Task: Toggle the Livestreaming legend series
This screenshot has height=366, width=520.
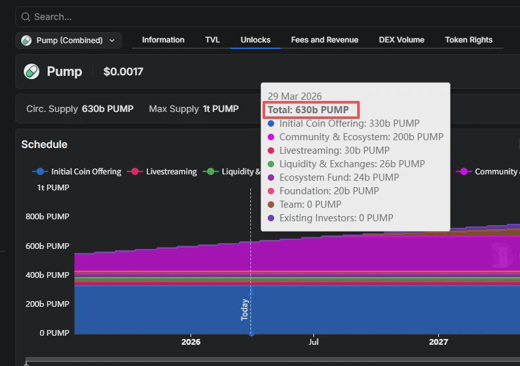Action: pos(162,171)
